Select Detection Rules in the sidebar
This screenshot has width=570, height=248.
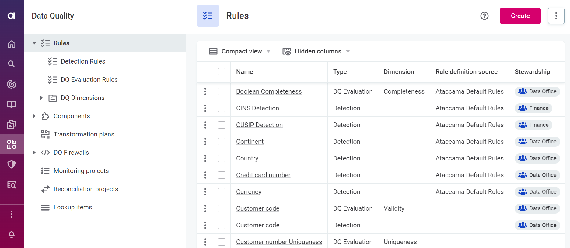click(x=83, y=61)
